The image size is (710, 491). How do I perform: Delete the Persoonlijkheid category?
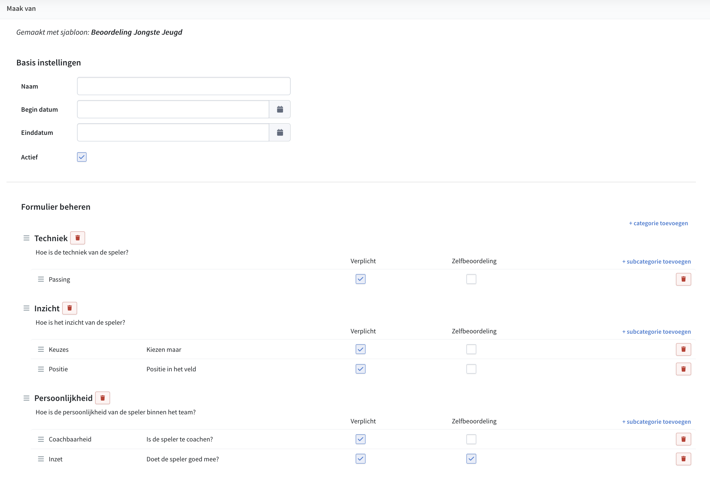click(x=102, y=398)
